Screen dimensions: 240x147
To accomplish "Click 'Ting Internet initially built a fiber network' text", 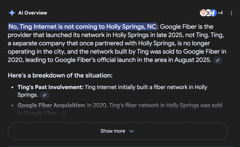I will point(140,87).
